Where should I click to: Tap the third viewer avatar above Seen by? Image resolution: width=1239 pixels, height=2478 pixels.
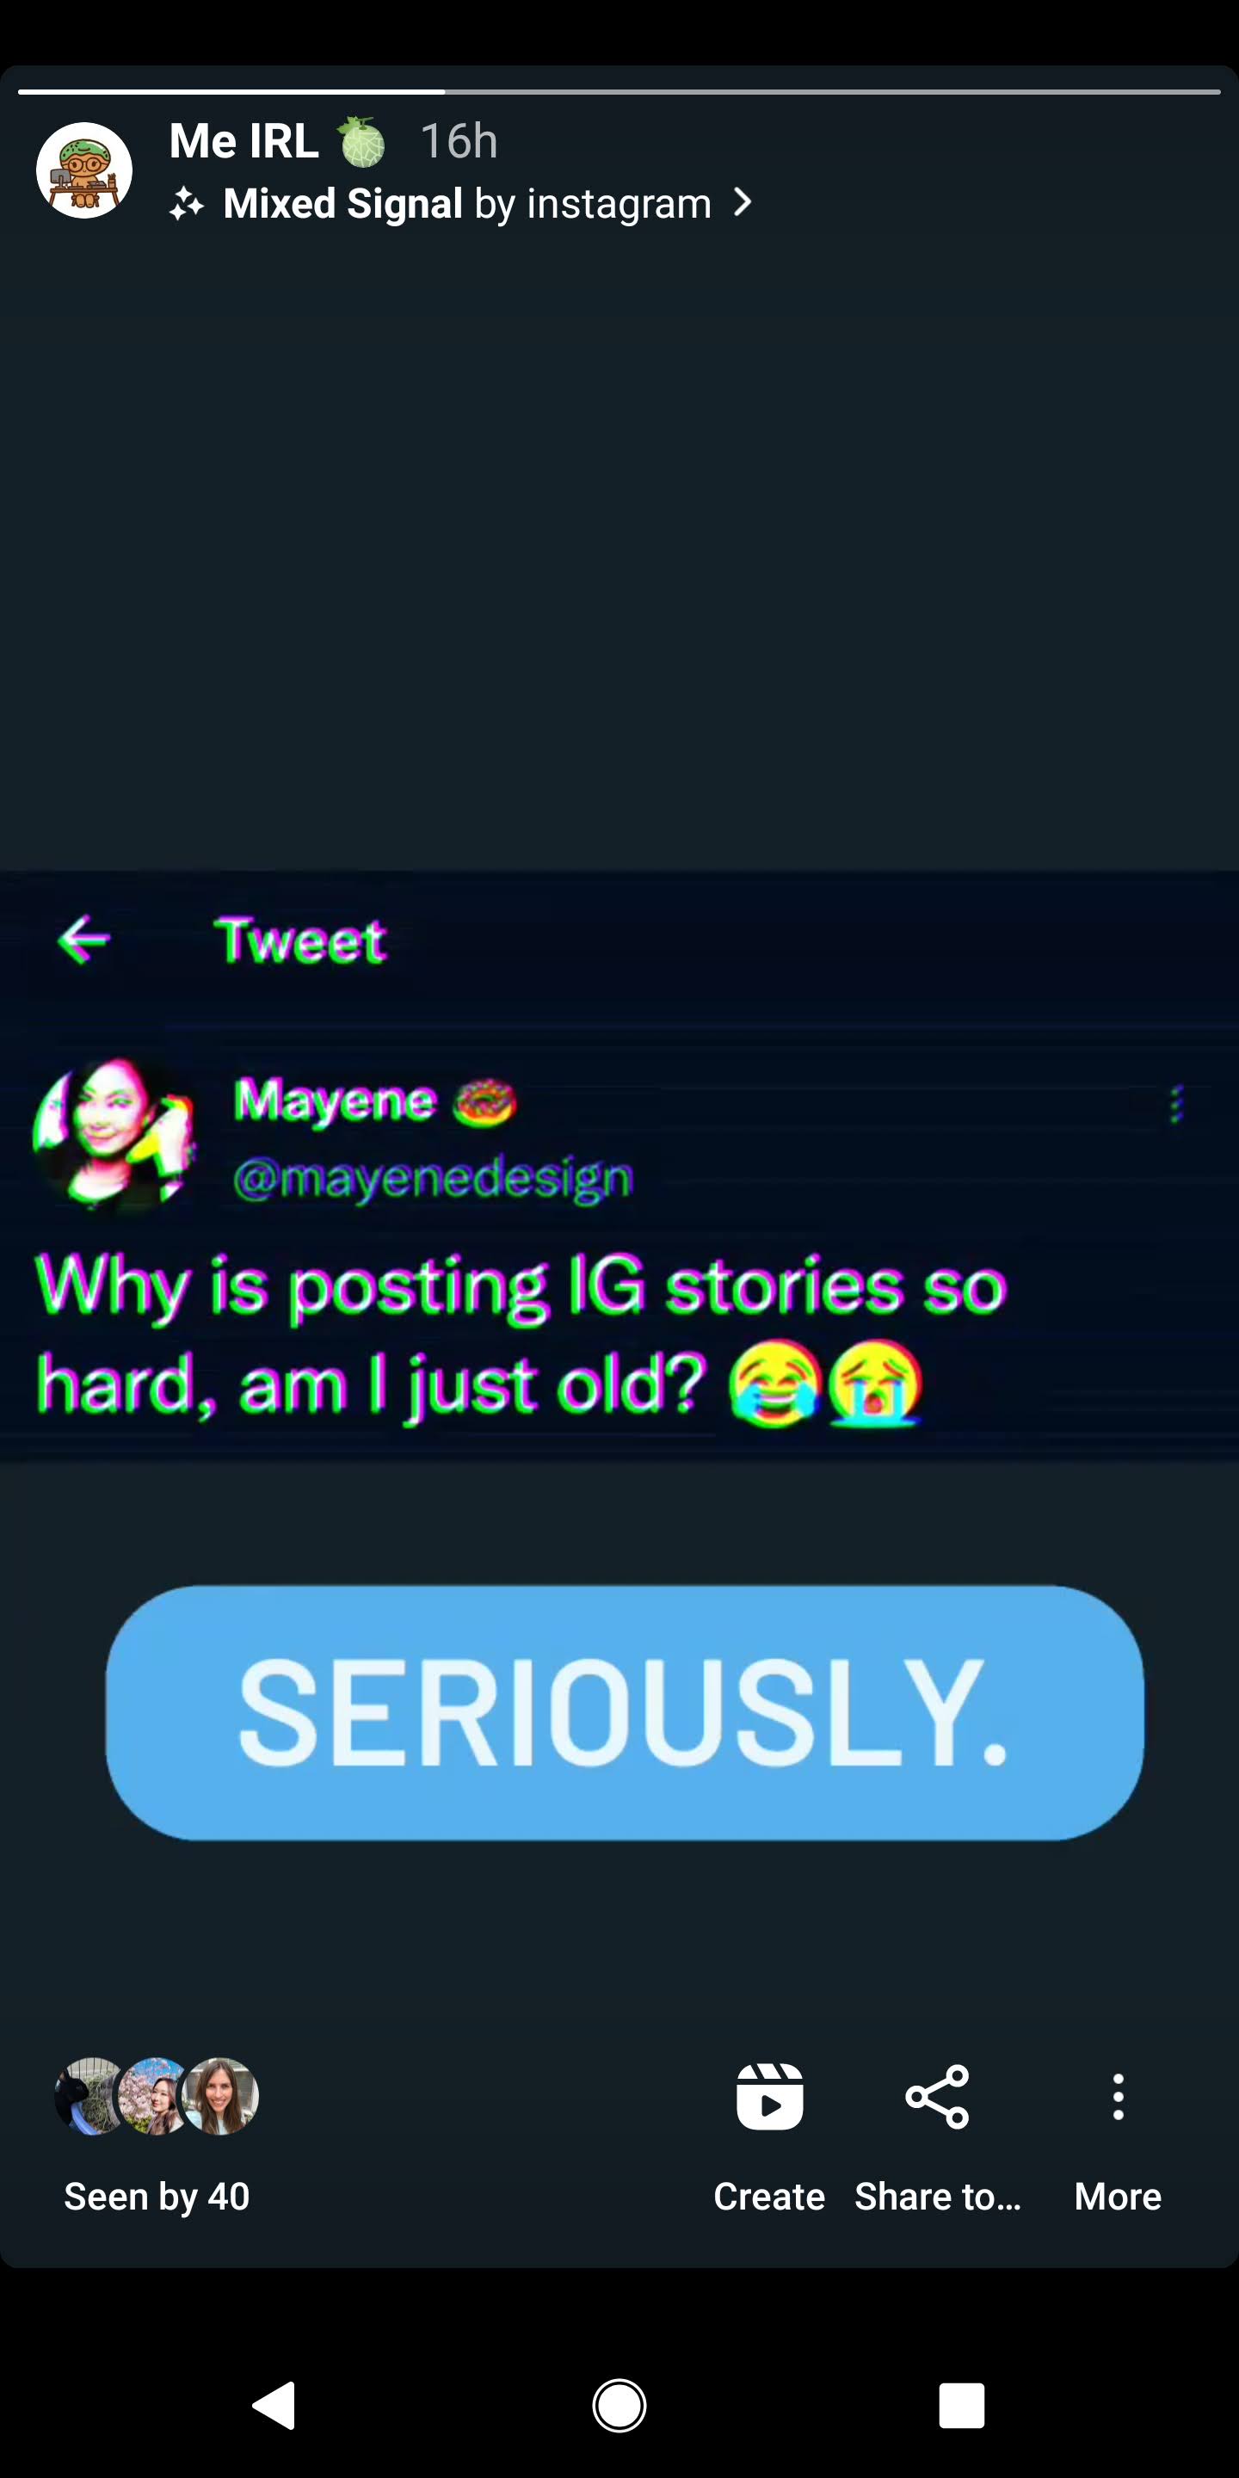point(220,2096)
